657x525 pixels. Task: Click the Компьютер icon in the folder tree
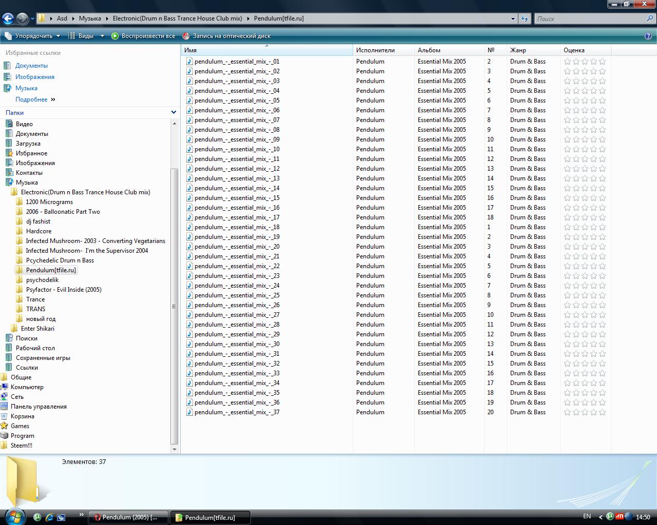tap(5, 387)
